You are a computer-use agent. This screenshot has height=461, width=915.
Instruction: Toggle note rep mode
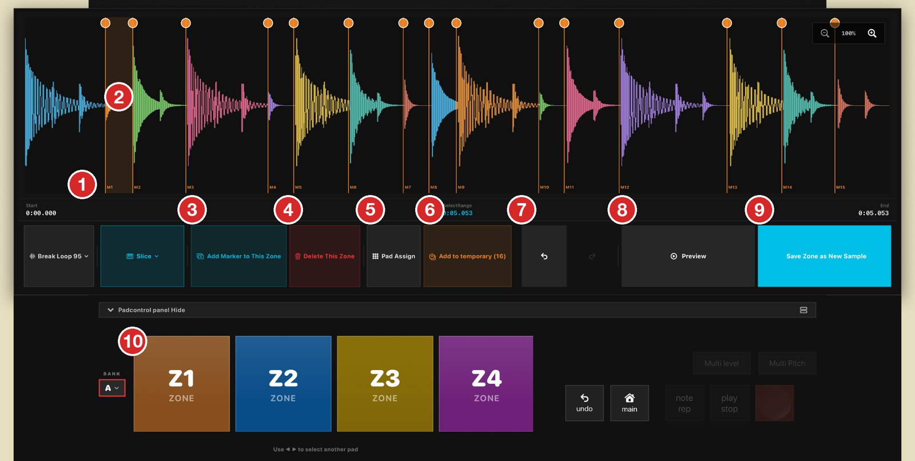point(685,403)
